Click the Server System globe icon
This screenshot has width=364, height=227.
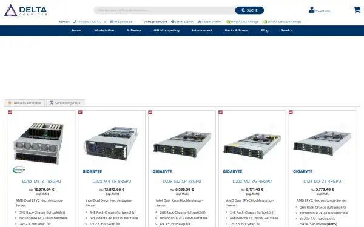[x=172, y=22]
